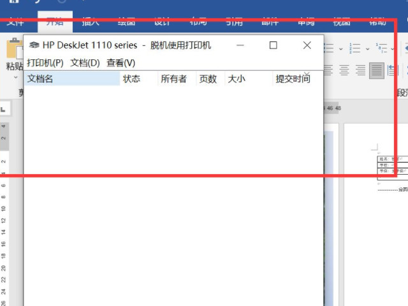Minimize the HP DeskJet 1110 printer window

(240, 45)
